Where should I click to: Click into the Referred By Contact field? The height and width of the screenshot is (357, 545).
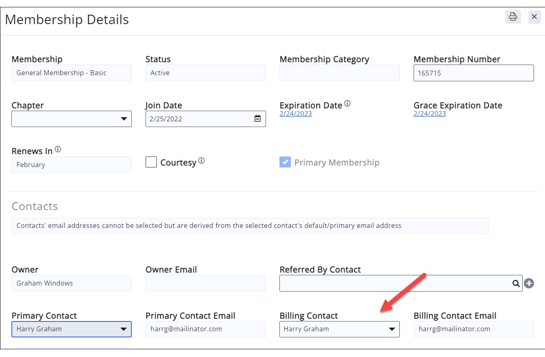pyautogui.click(x=394, y=283)
